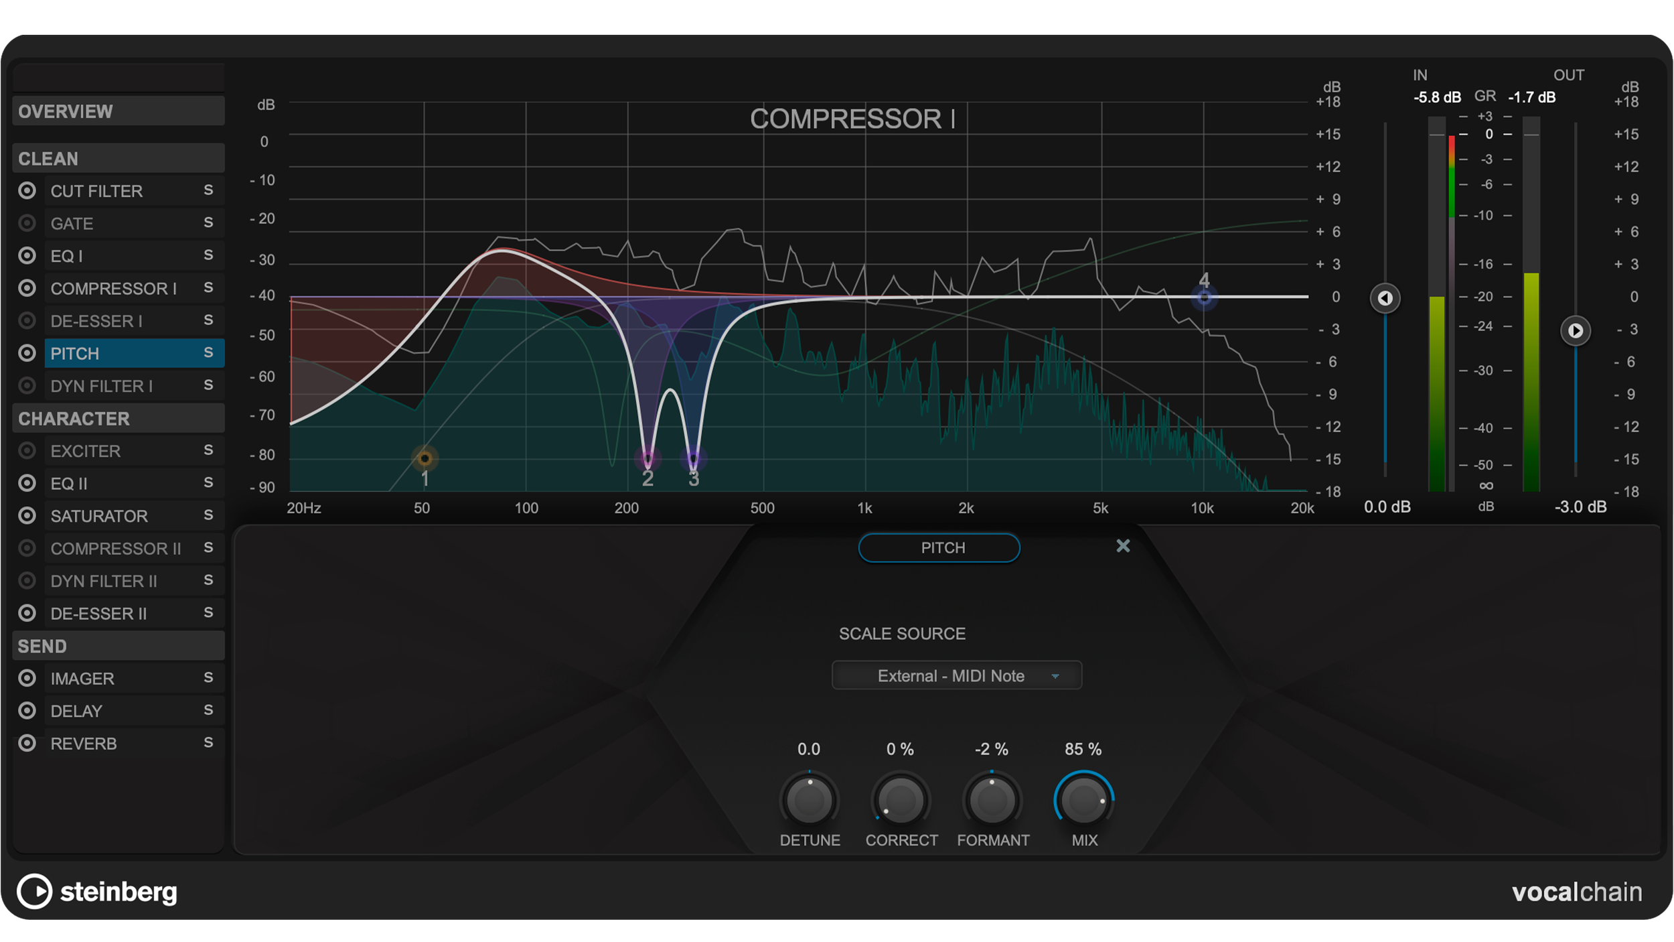Click the Scale Source dropdown arrow

pos(1055,677)
